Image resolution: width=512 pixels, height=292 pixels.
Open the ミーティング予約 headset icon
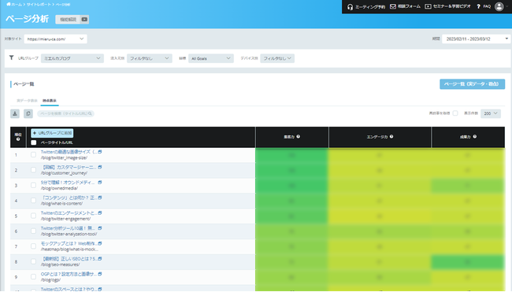[350, 7]
